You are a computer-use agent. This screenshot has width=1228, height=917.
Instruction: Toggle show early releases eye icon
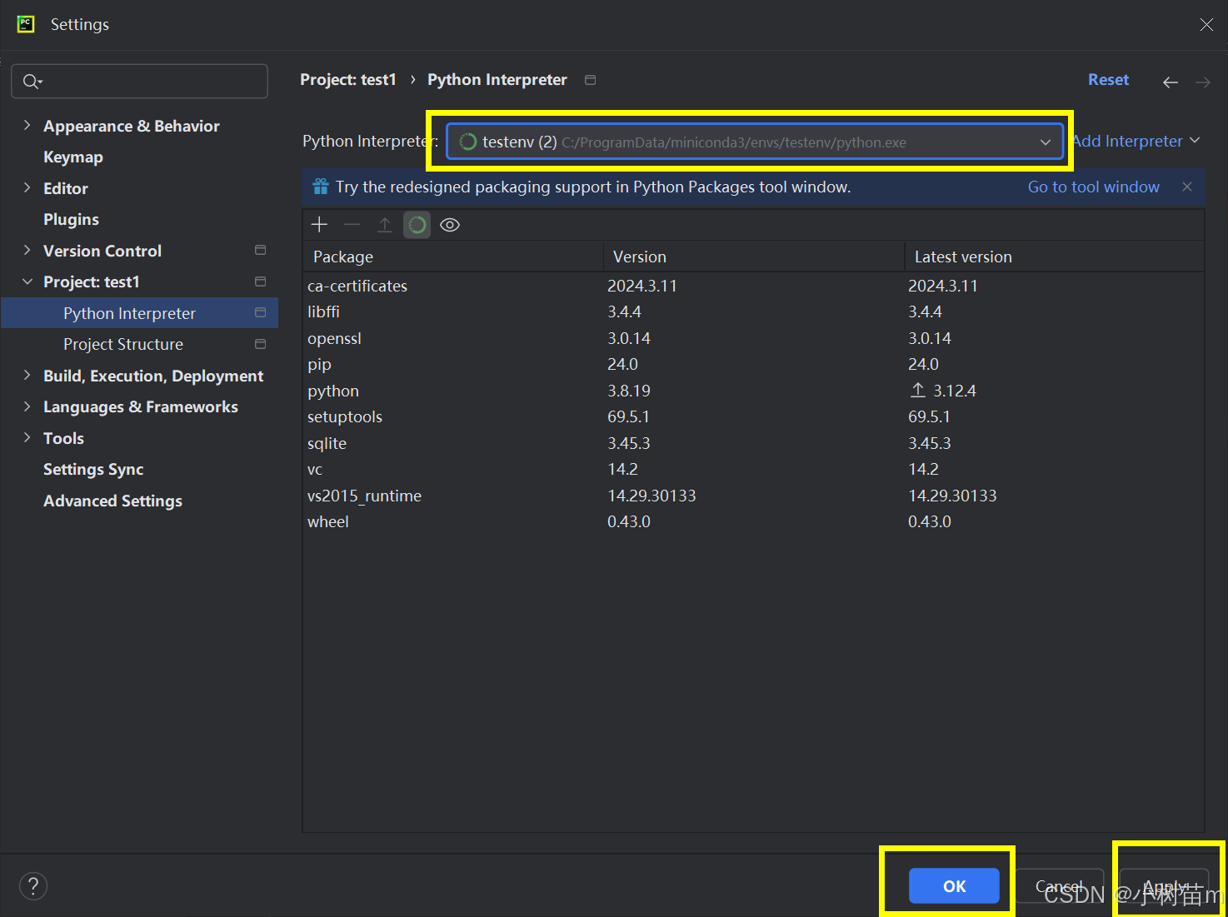(450, 225)
